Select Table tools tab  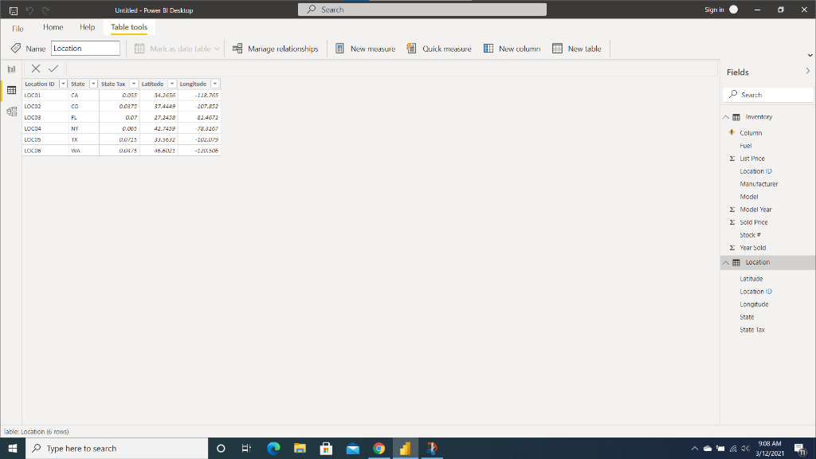(129, 27)
